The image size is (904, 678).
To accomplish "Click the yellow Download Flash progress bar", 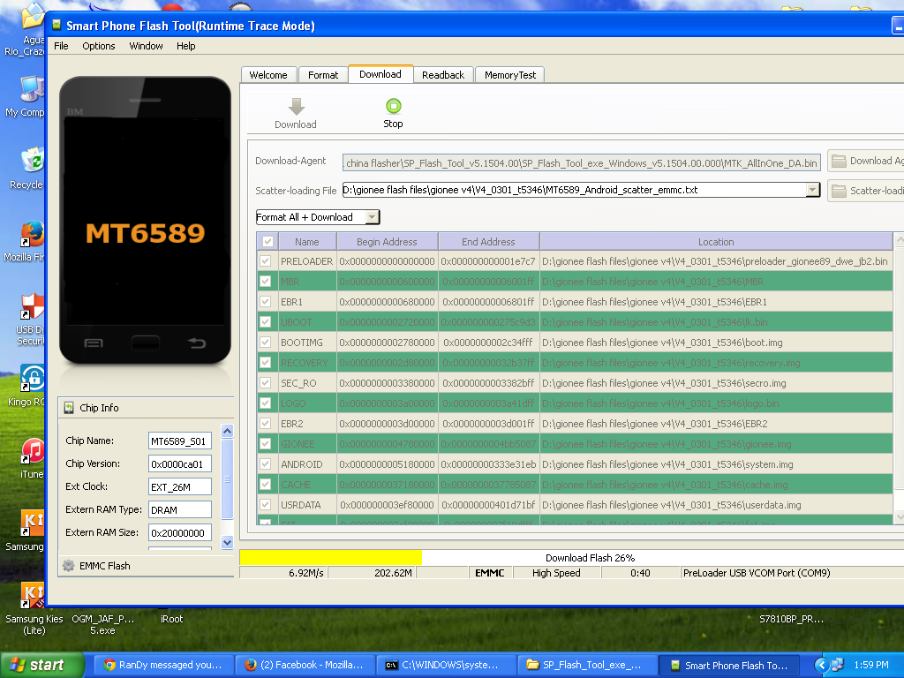I will pos(330,558).
